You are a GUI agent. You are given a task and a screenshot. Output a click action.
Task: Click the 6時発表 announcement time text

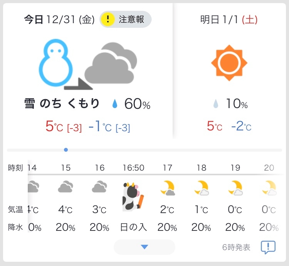[x=236, y=247]
